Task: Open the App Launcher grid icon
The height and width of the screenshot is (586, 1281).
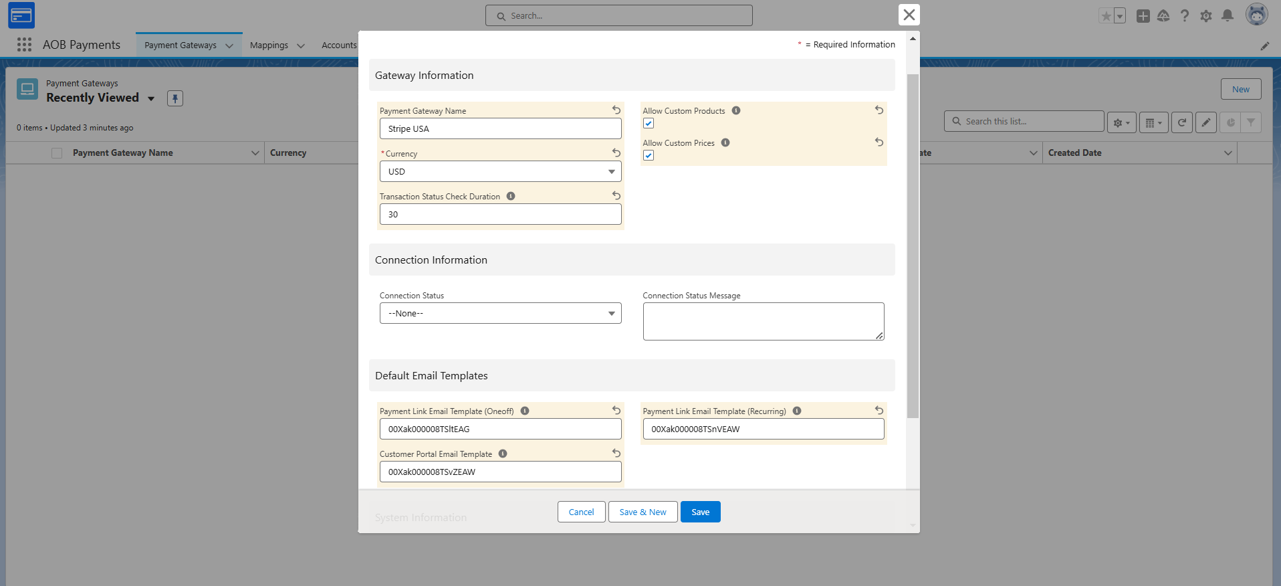Action: 25,45
